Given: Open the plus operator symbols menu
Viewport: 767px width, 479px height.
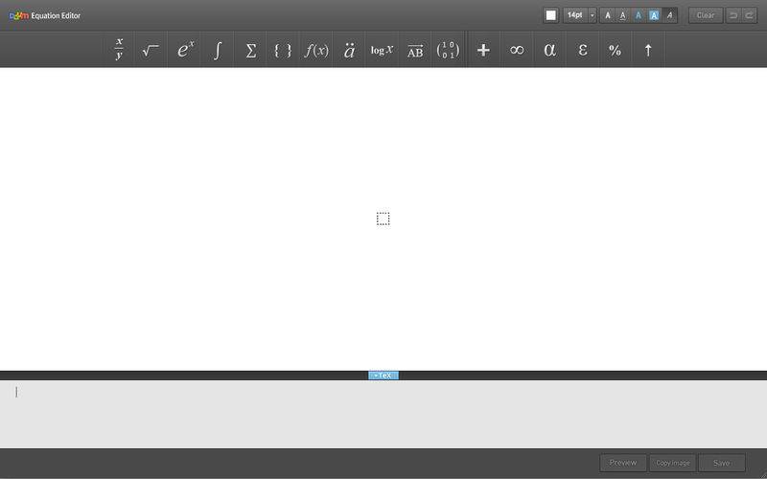Looking at the screenshot, I should tap(483, 50).
